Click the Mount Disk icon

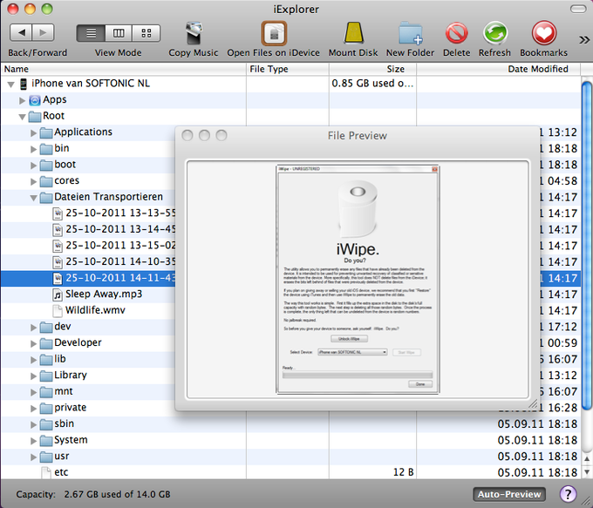353,33
